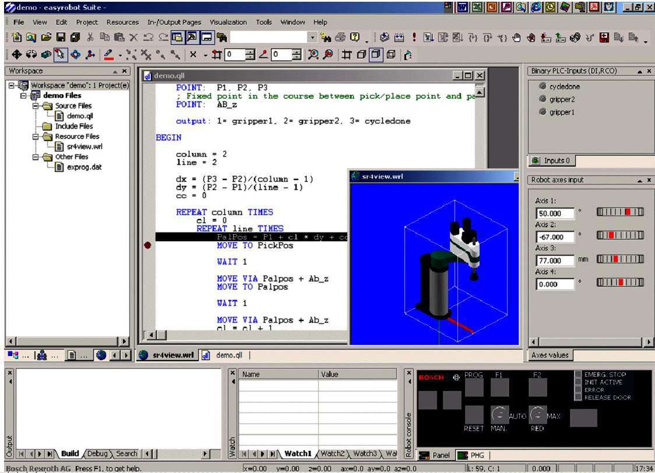Select the four-way move arrows tool
This screenshot has height=473, width=655.
pos(17,54)
